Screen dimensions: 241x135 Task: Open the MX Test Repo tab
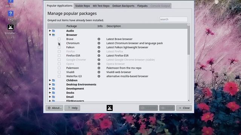101,6
